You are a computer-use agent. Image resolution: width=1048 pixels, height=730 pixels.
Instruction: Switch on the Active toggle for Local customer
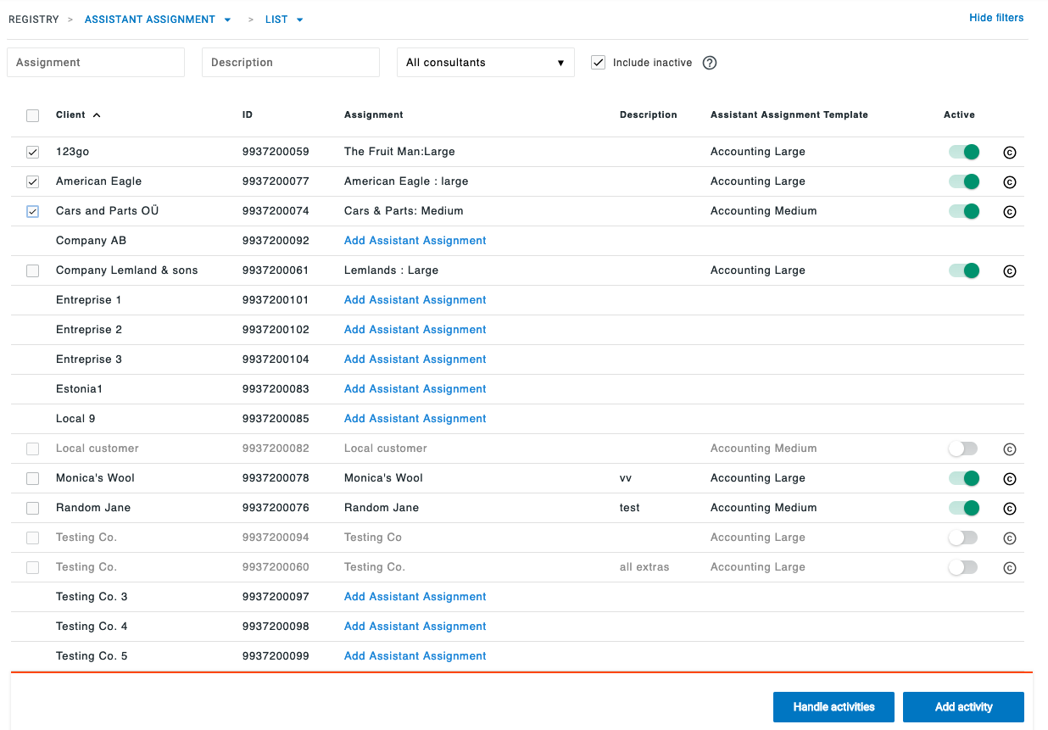(964, 449)
